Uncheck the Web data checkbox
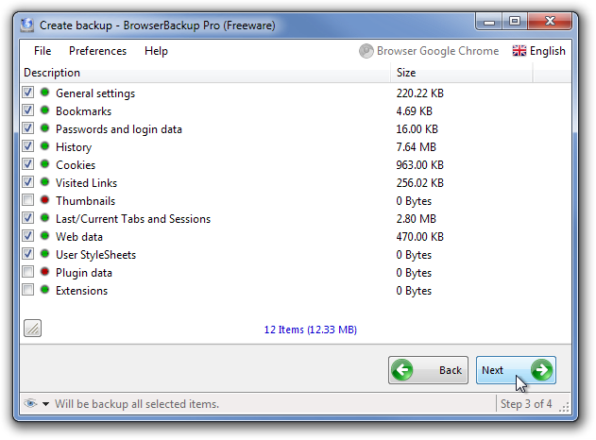Screen dimensions: 596x440 click(x=27, y=235)
